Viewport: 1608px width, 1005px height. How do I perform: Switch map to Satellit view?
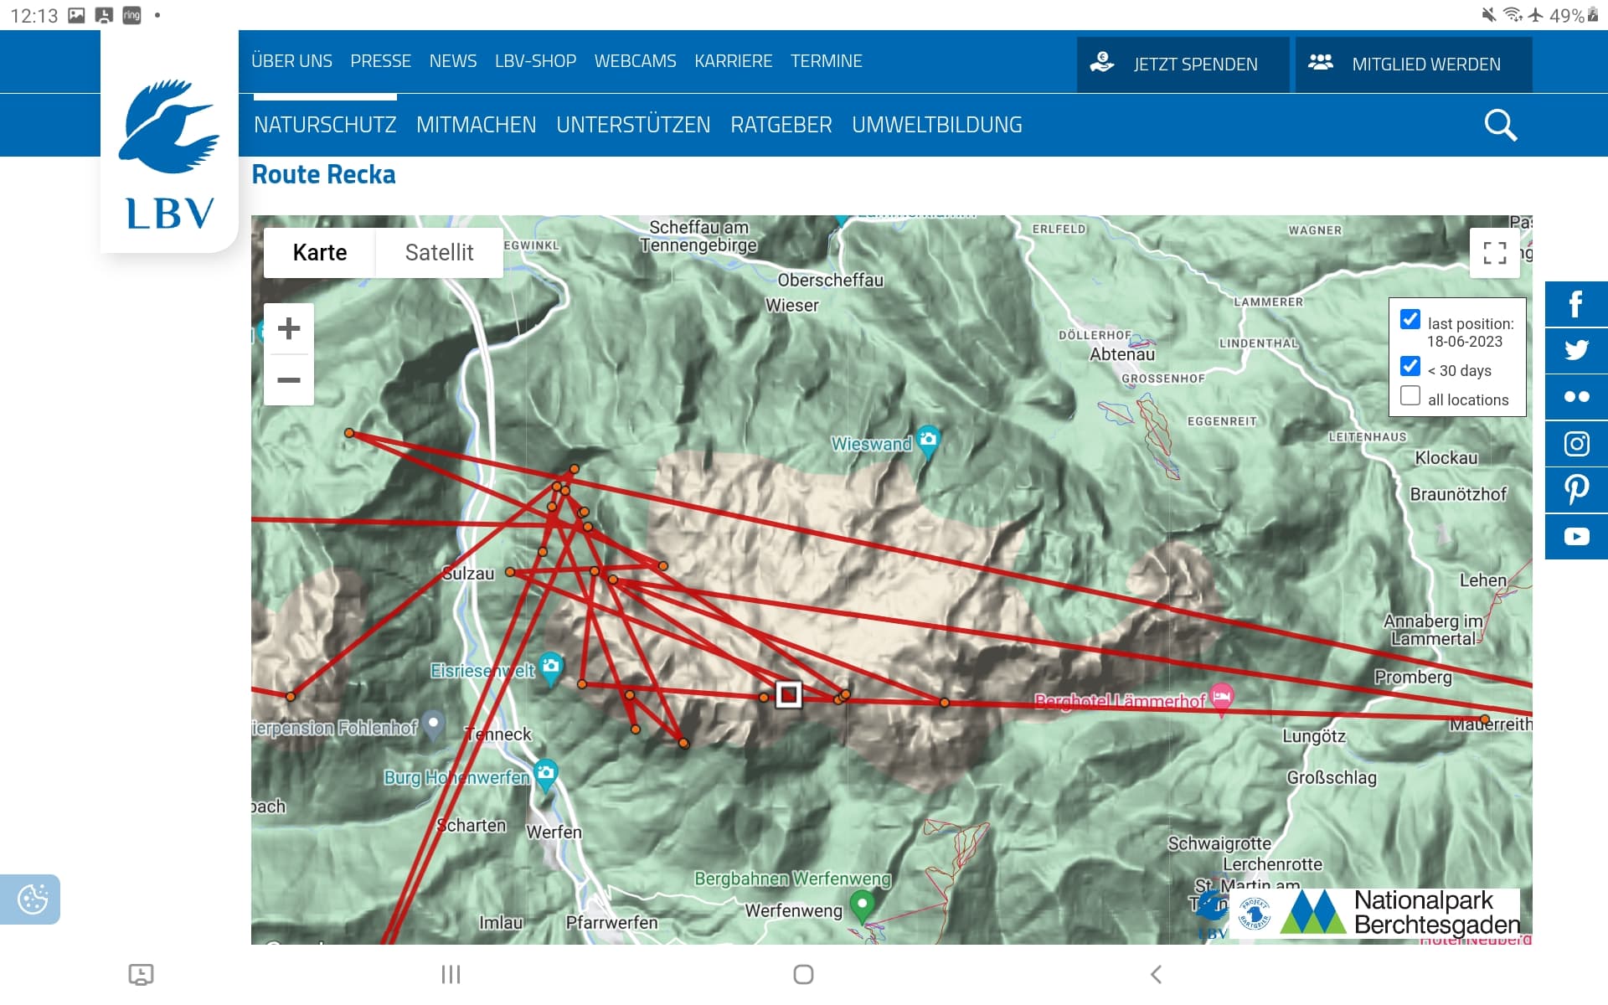click(x=439, y=253)
